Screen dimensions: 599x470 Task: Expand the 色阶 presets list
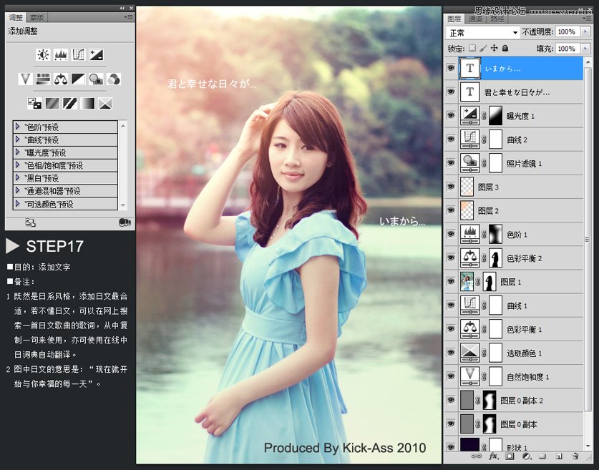tap(18, 126)
